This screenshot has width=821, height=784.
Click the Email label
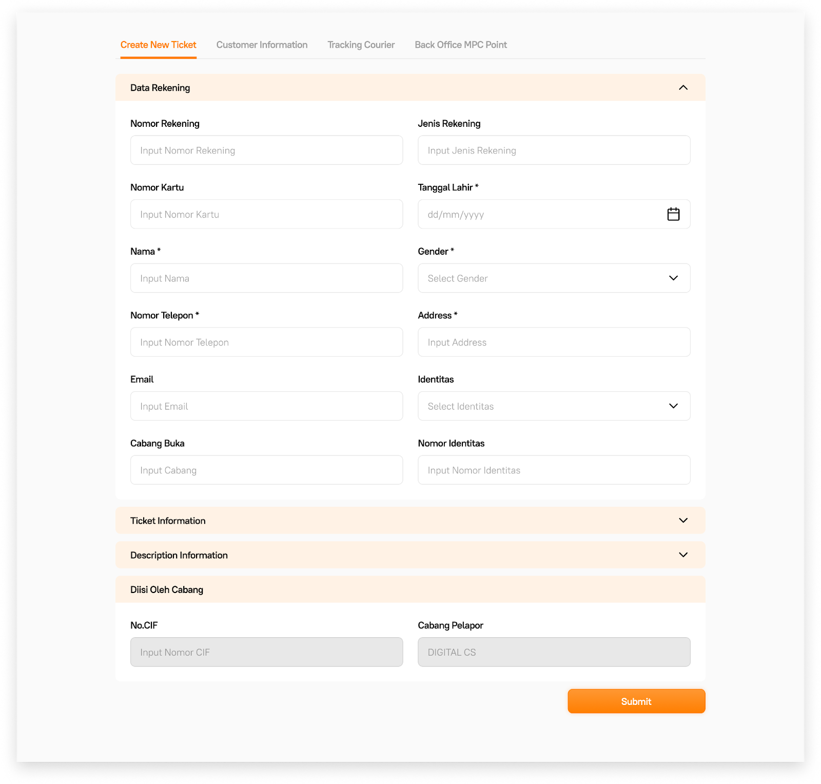coord(142,379)
